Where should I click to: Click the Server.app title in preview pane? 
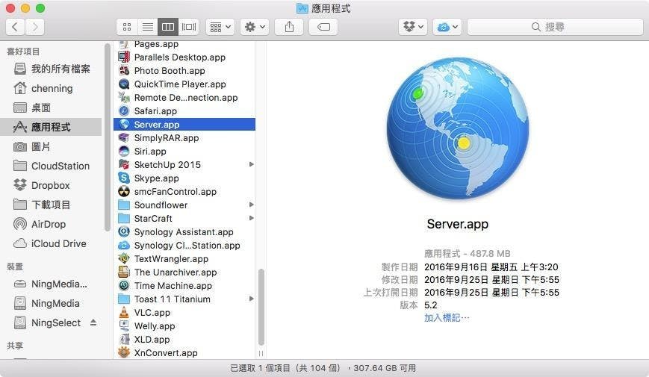click(x=457, y=224)
